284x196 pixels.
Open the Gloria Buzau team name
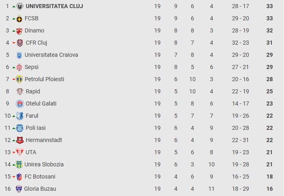click(x=40, y=189)
